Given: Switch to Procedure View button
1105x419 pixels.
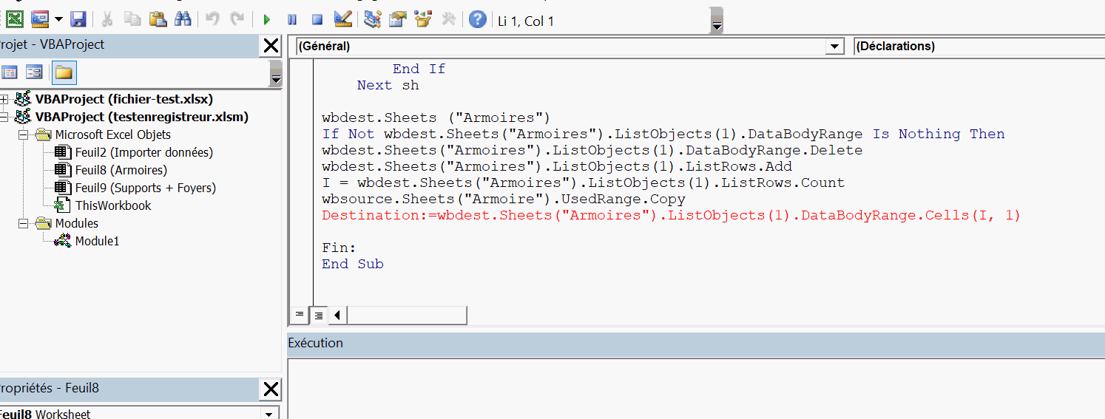Looking at the screenshot, I should coord(299,315).
